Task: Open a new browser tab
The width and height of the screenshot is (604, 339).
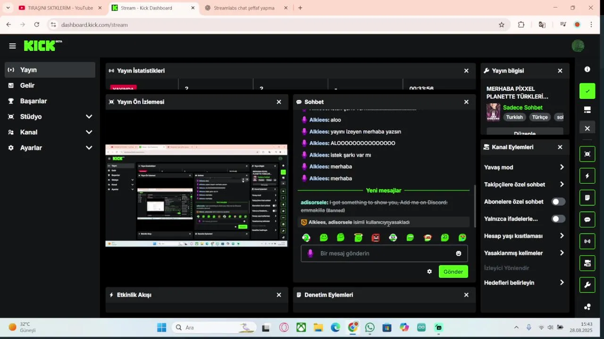Action: click(x=301, y=8)
